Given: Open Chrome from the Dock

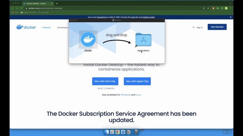Looking at the screenshot, I should [117, 132].
